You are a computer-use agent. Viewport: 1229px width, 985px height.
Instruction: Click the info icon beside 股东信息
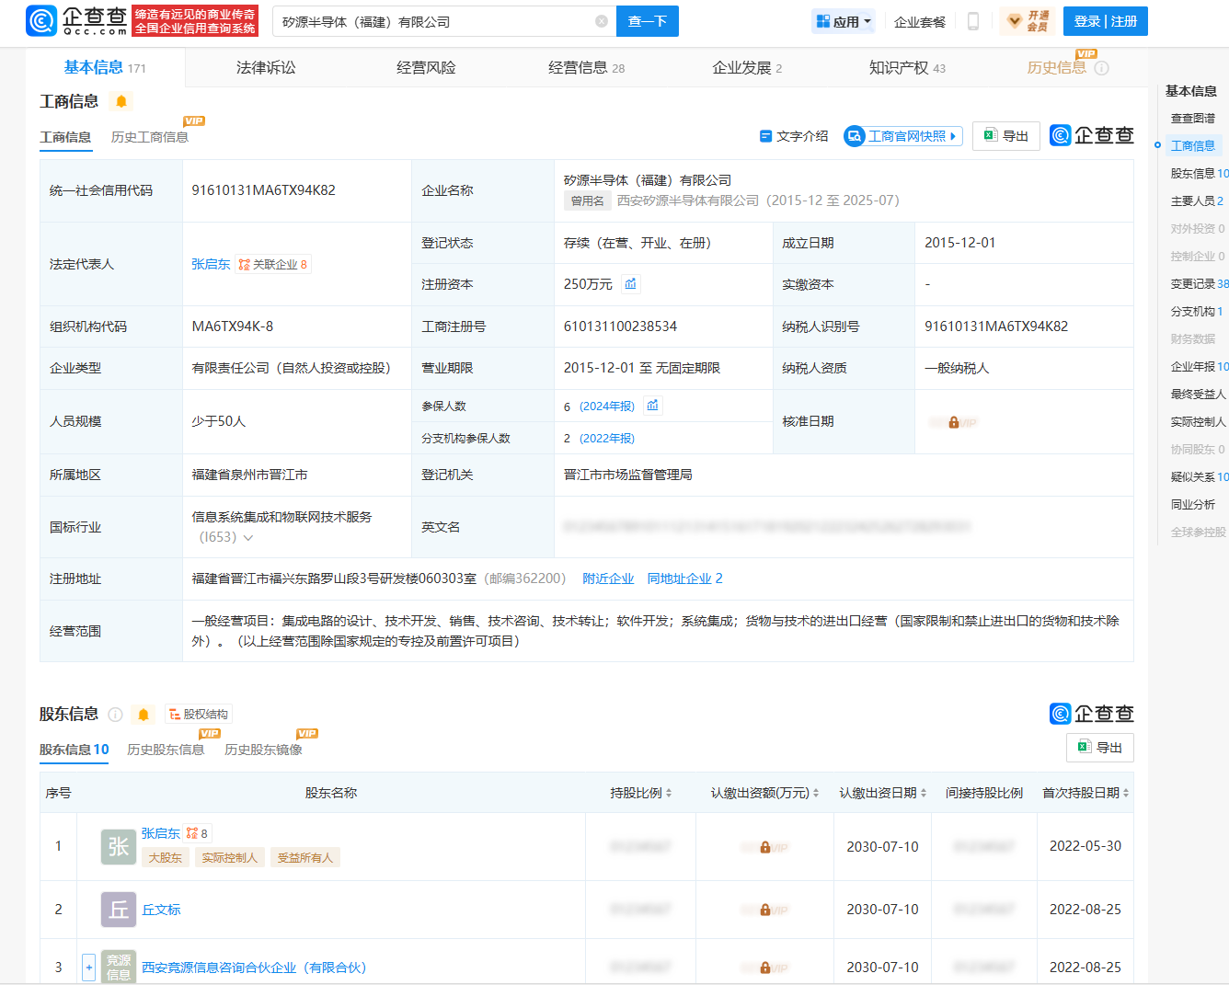coord(116,715)
